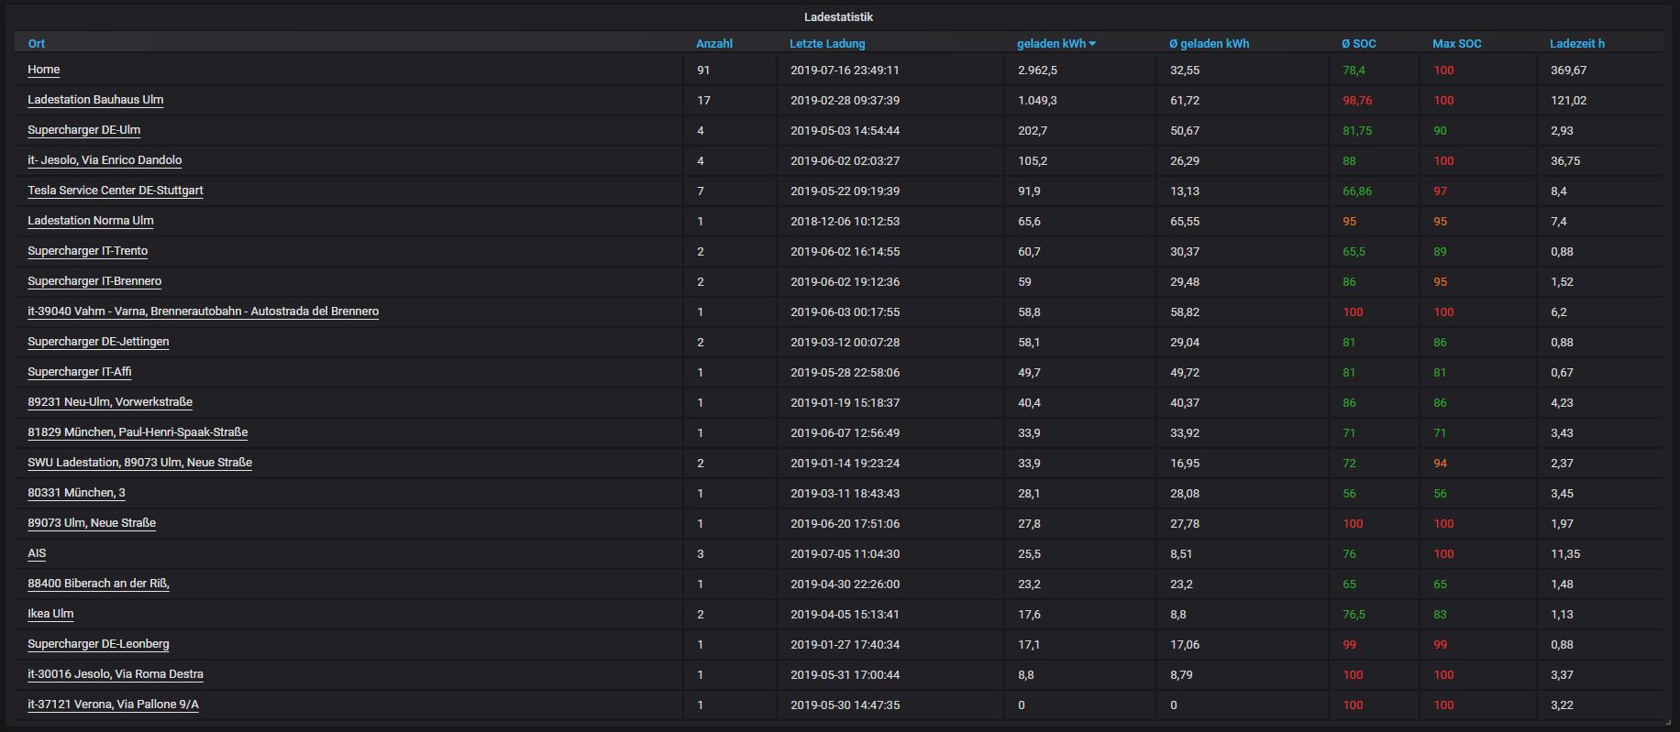This screenshot has height=732, width=1680.
Task: Open 80331 München, 3 link
Action: [x=77, y=493]
